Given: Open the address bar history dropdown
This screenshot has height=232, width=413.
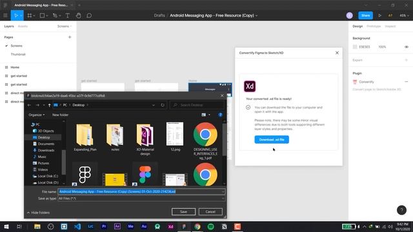Looking at the screenshot, I should click(154, 105).
